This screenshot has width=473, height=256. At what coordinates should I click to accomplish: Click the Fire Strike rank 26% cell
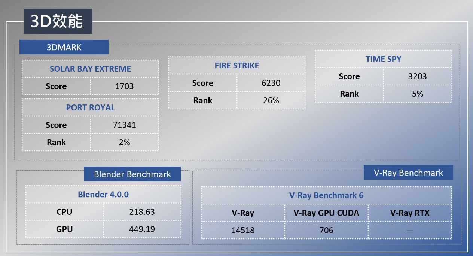[271, 100]
